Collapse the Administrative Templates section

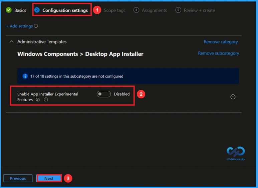point(12,42)
